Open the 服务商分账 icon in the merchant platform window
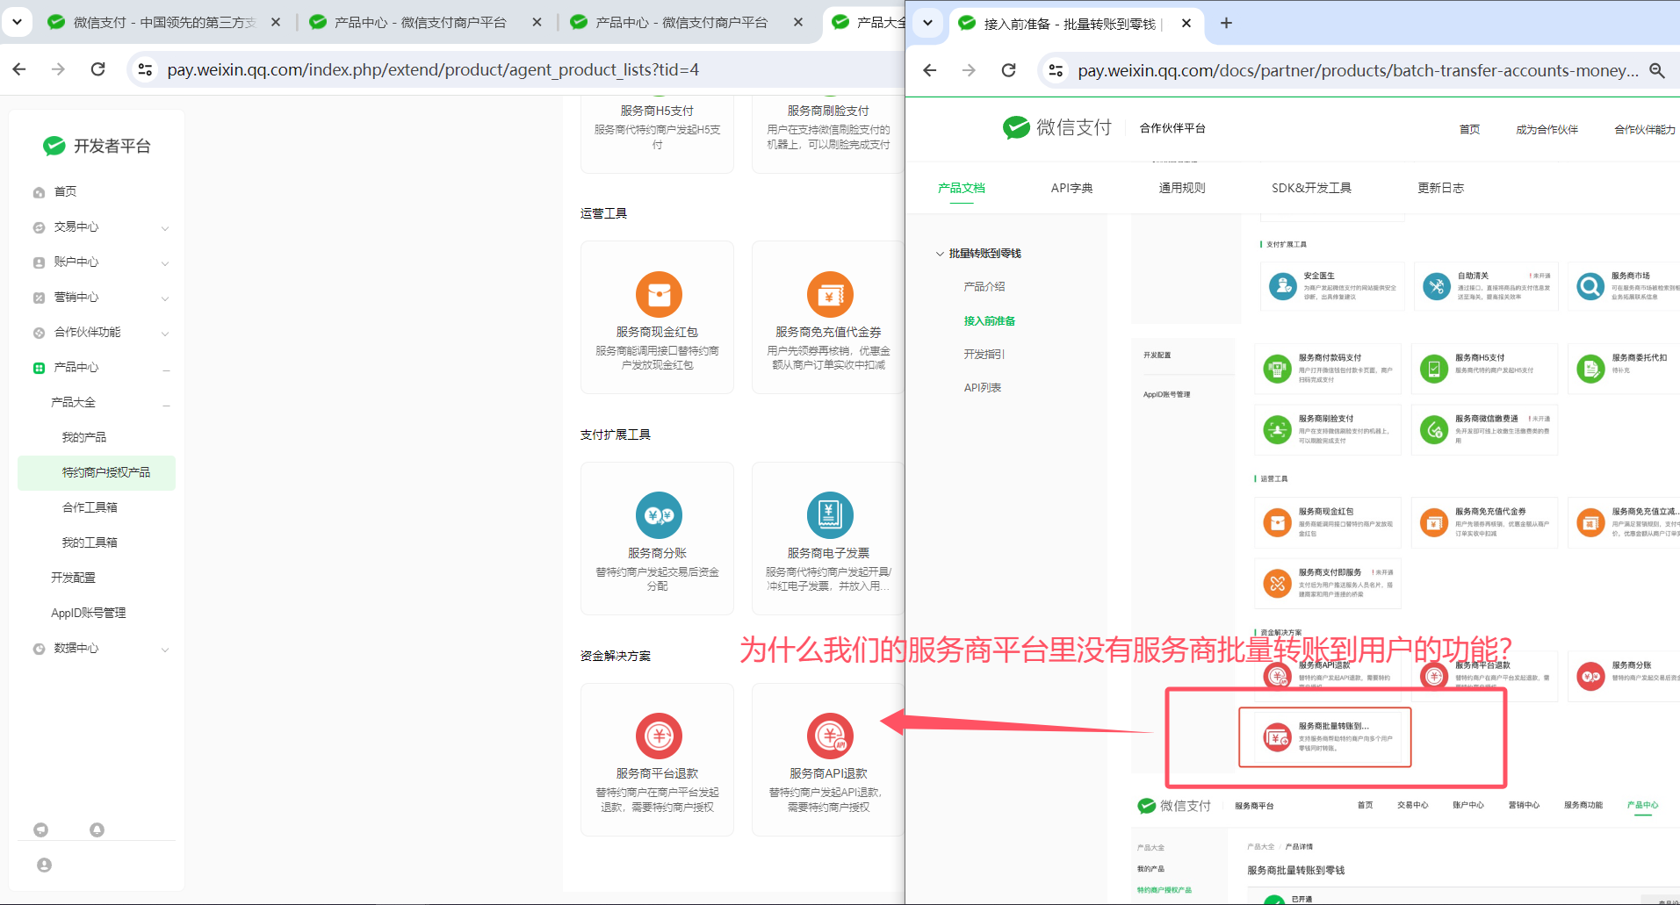 pos(659,515)
